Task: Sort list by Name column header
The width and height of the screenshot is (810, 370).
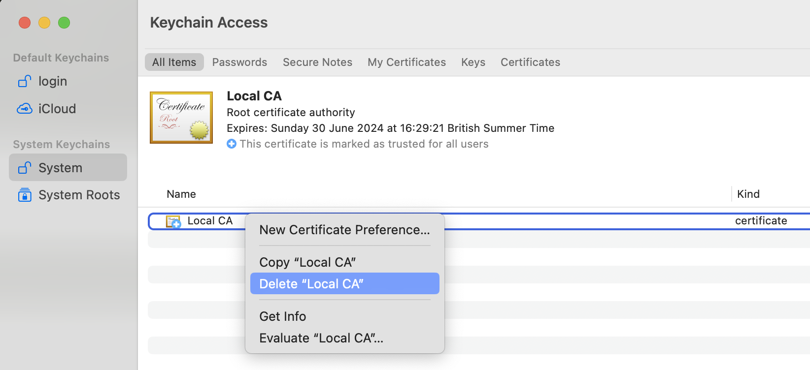Action: [181, 194]
